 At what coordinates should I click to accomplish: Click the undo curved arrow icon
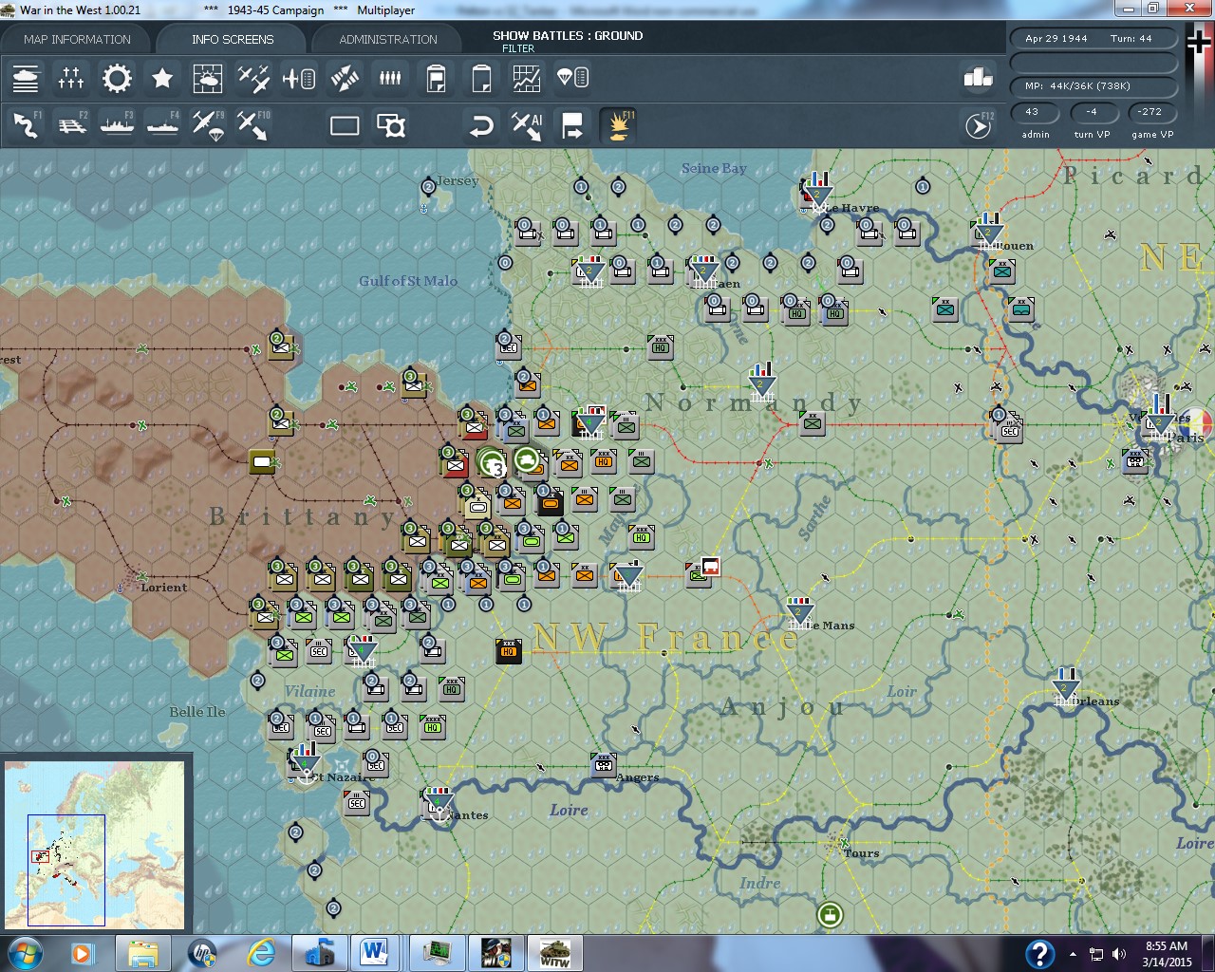481,125
